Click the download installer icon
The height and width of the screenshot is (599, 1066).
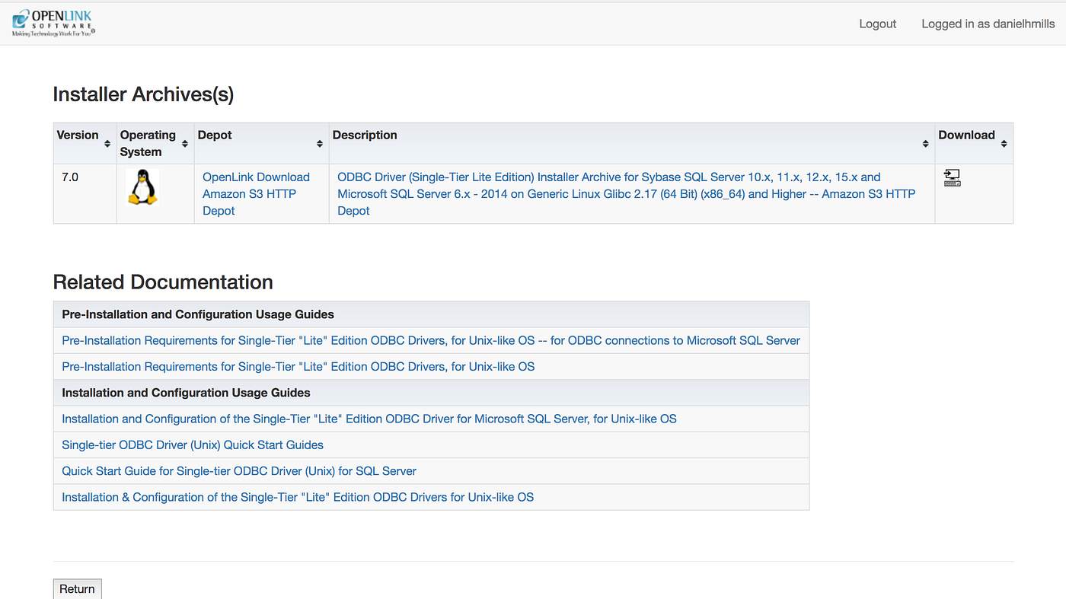point(952,179)
